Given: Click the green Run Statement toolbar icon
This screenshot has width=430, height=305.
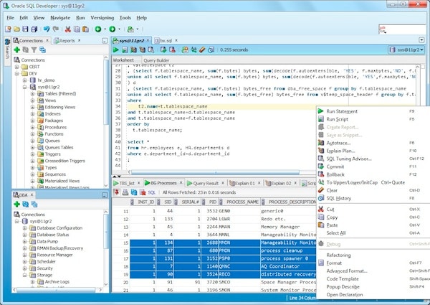Looking at the screenshot, I should coord(117,50).
